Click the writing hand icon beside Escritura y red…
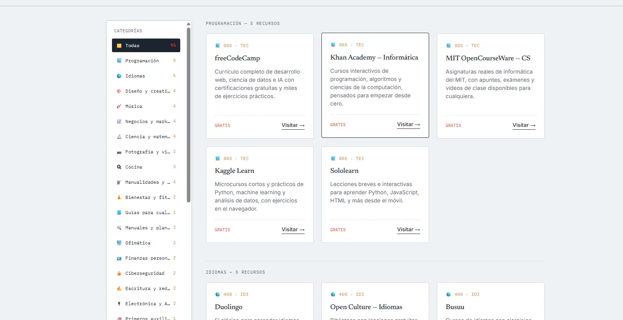Image resolution: width=623 pixels, height=320 pixels. coord(119,288)
